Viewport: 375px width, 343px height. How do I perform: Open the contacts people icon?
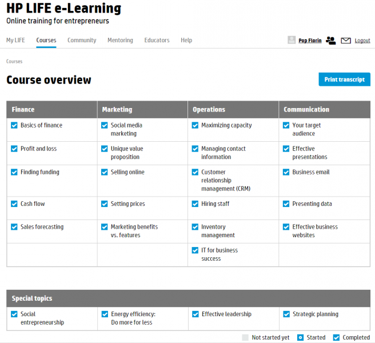331,41
